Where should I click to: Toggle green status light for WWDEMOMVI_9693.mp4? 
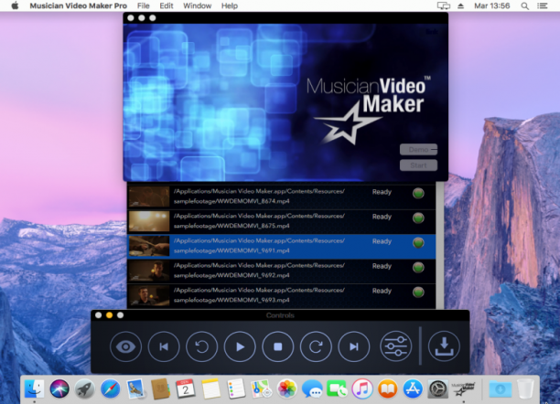pos(418,292)
